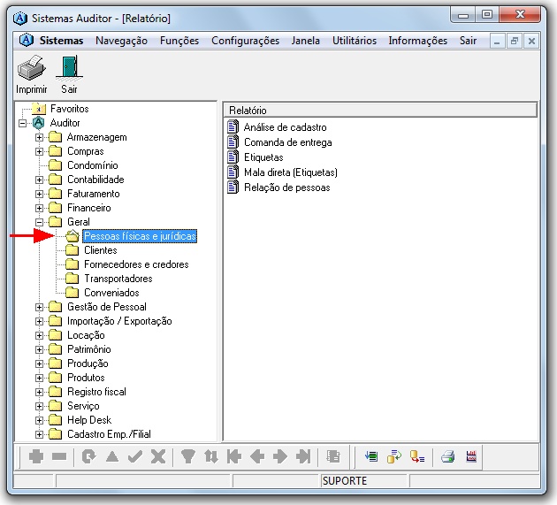Open the Janela menu
Image resolution: width=557 pixels, height=505 pixels.
pyautogui.click(x=306, y=41)
